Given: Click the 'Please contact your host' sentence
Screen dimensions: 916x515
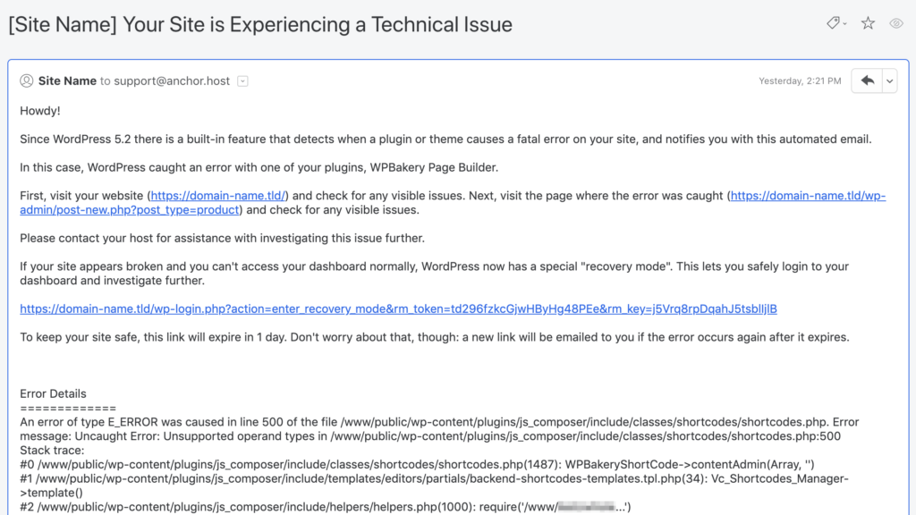Looking at the screenshot, I should tap(222, 238).
